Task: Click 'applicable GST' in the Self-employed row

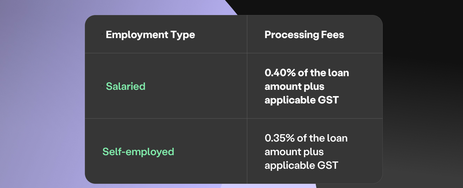Action: [x=301, y=165]
